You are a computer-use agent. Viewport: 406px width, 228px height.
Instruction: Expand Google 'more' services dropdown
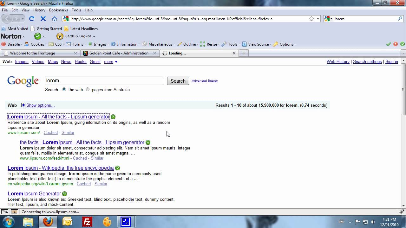coord(110,62)
